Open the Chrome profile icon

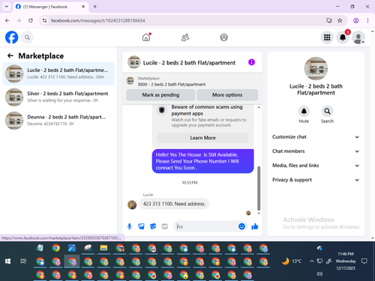(356, 20)
